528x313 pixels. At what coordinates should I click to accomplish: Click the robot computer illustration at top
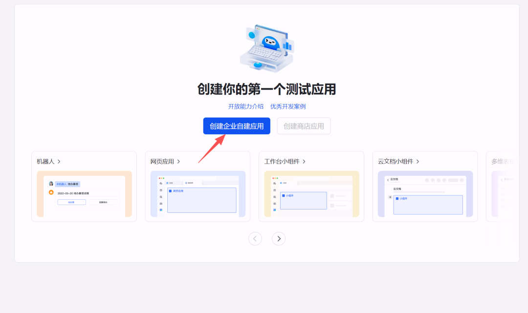[266, 47]
